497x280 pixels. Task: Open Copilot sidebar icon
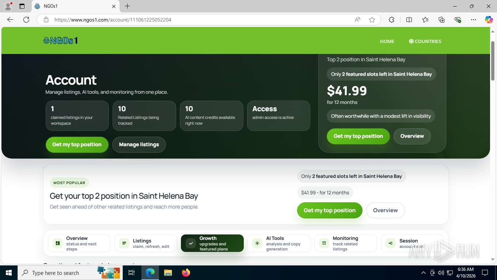tap(489, 20)
